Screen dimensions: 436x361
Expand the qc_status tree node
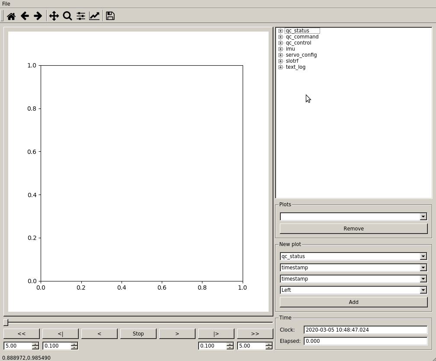[x=280, y=31]
